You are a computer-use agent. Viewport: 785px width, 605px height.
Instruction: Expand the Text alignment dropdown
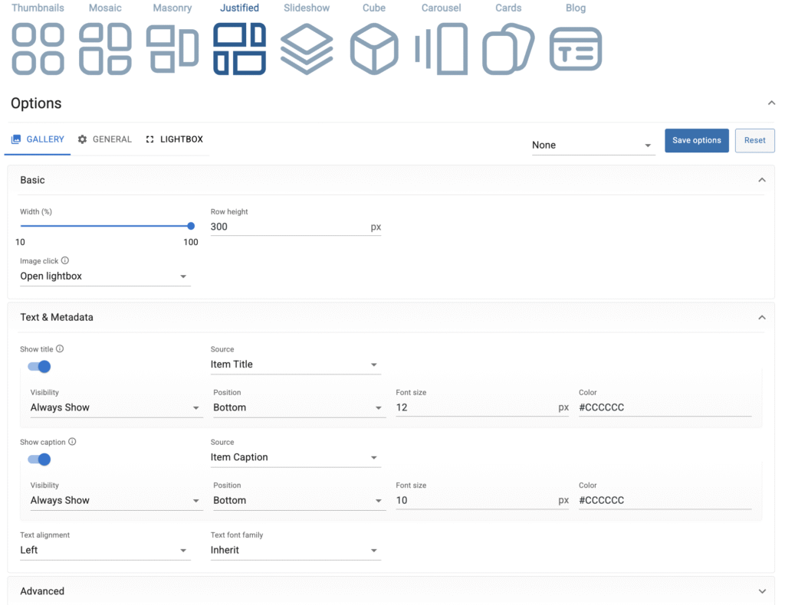pos(105,550)
